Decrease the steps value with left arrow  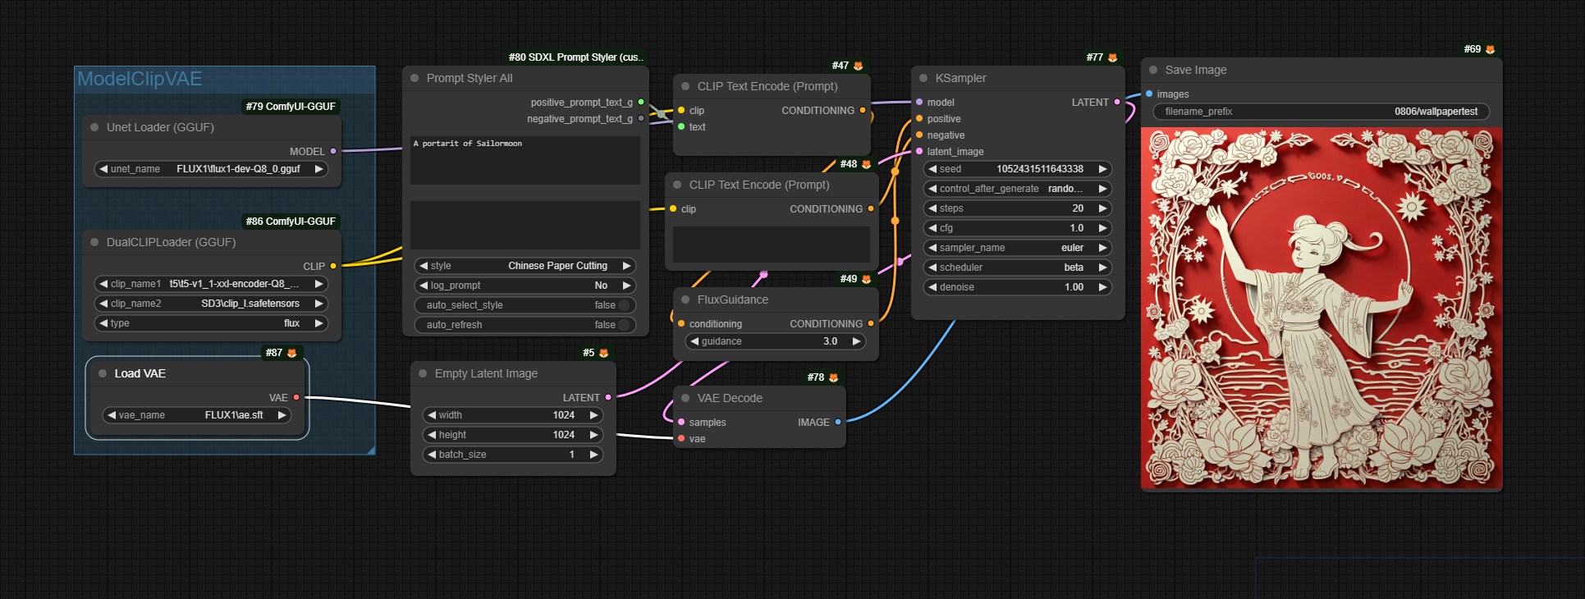932,208
